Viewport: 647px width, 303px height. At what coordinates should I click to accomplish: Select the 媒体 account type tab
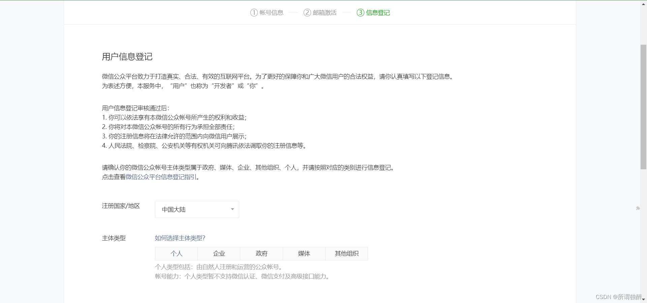coord(304,254)
